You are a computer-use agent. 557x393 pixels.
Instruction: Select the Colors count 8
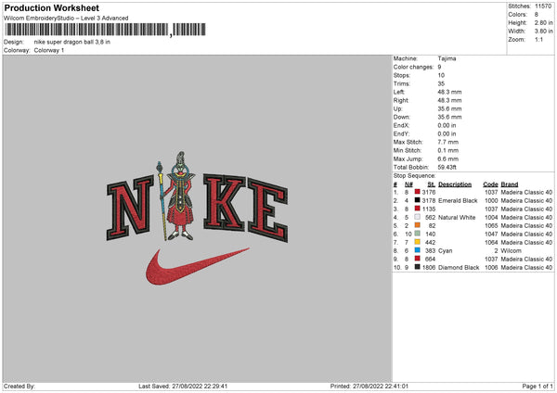point(537,15)
